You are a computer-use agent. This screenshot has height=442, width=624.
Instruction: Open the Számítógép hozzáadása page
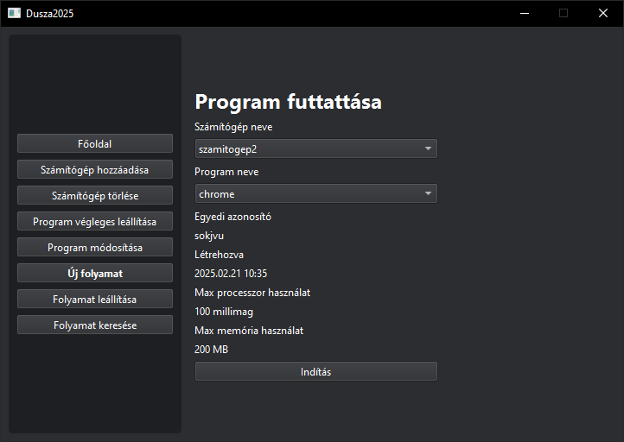(x=95, y=169)
